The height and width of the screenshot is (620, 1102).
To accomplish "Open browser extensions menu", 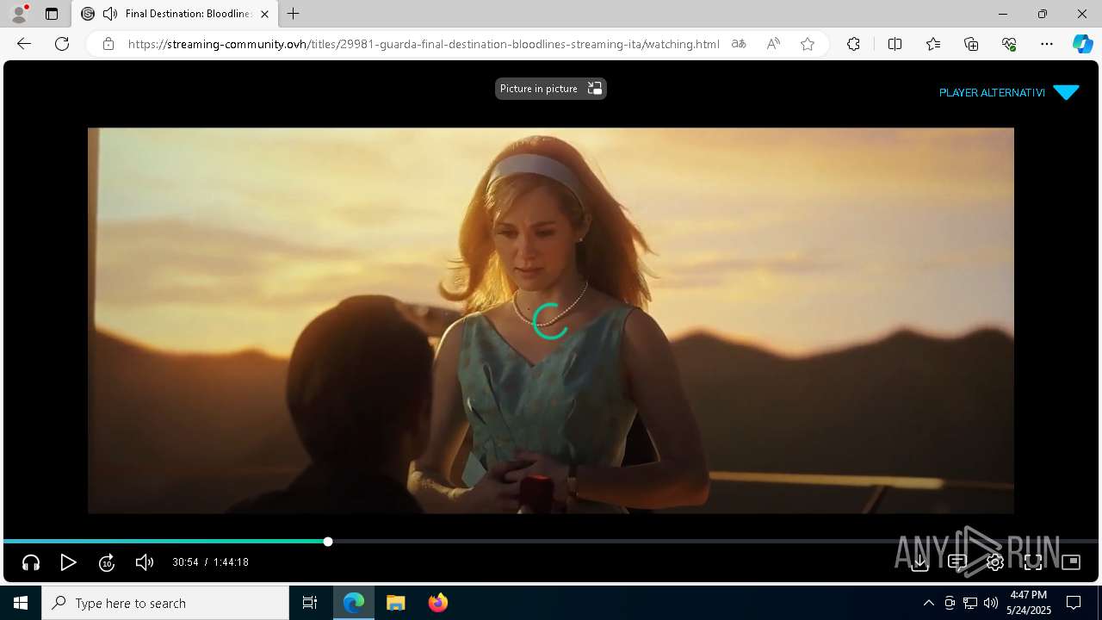I will (x=853, y=44).
